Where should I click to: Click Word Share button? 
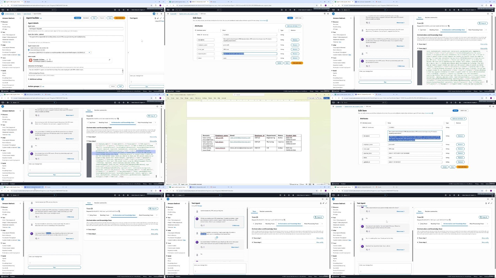point(327,98)
